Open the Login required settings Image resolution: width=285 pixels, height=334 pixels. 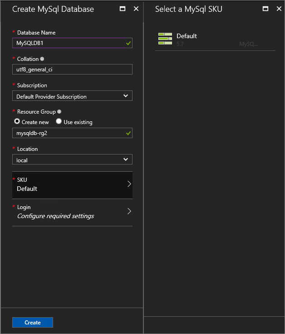pyautogui.click(x=72, y=212)
